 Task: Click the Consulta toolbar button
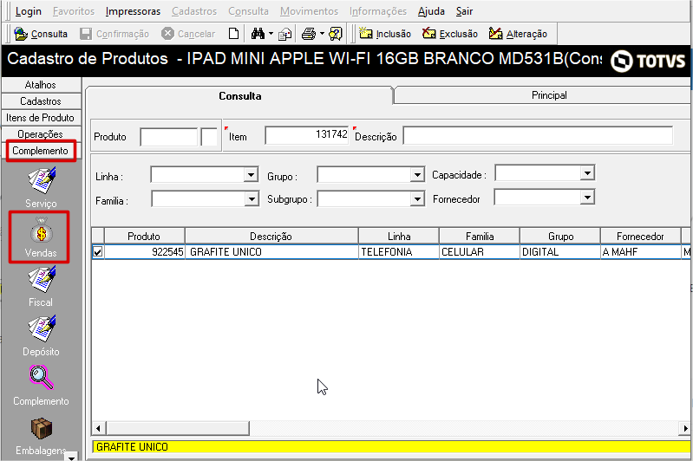tap(41, 34)
